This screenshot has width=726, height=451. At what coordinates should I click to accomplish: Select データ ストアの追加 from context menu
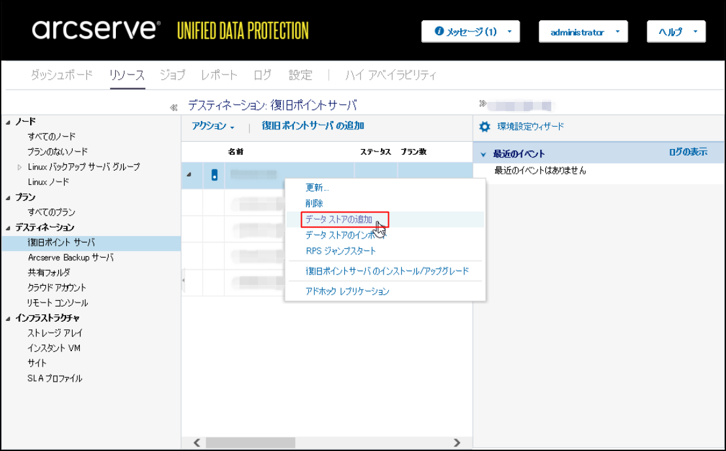[x=338, y=220]
